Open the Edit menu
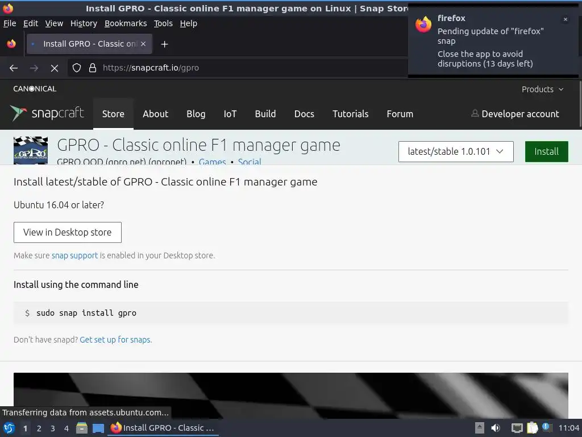Screen dimensions: 582x437 coord(31,23)
